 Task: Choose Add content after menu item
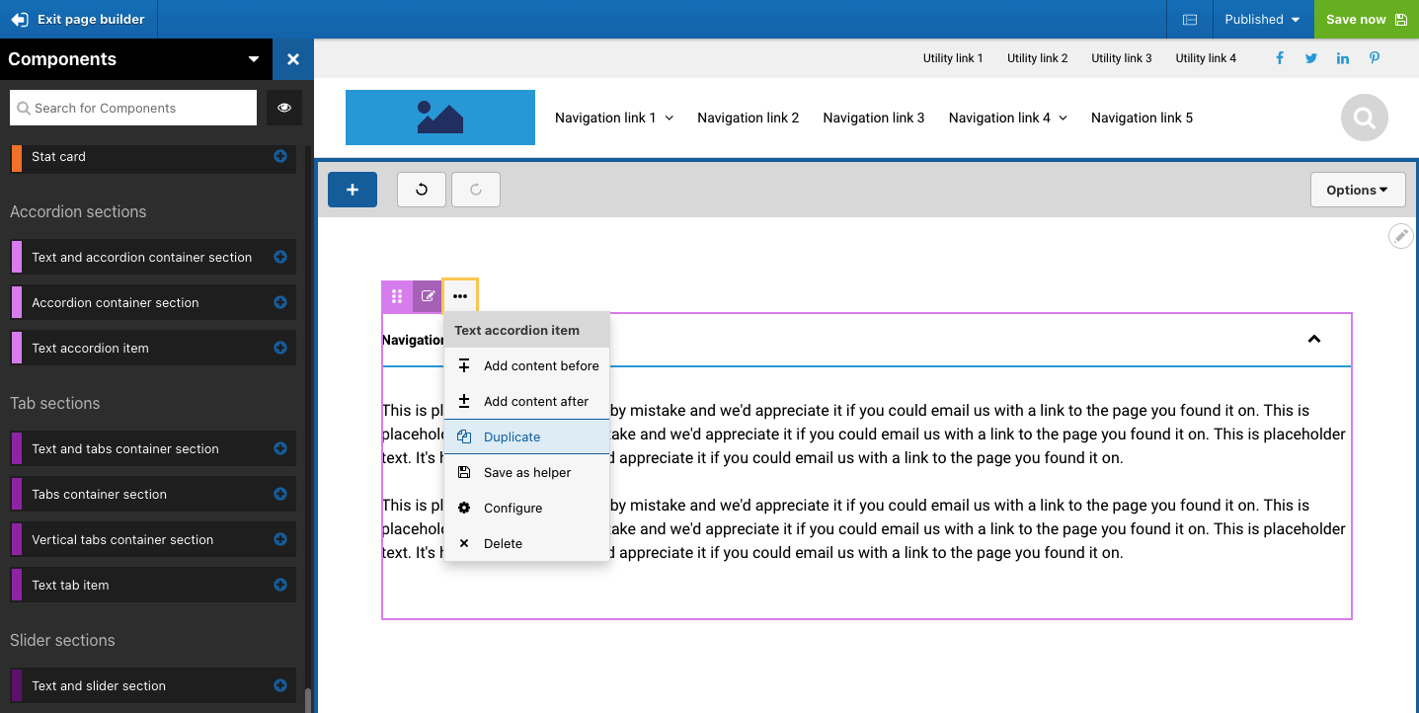pyautogui.click(x=527, y=401)
